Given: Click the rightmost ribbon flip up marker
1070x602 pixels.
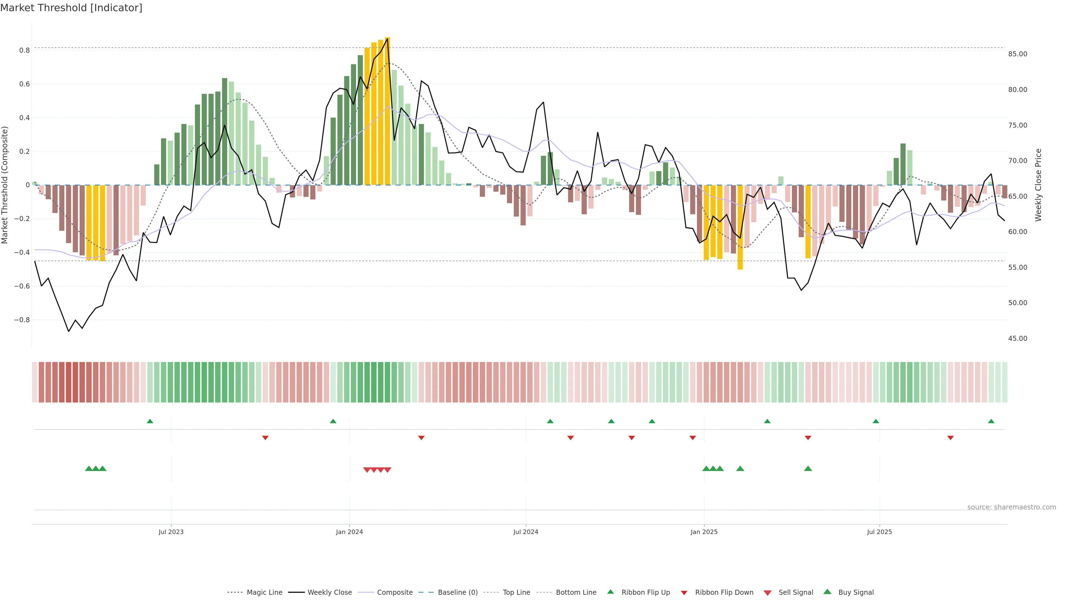Looking at the screenshot, I should point(991,421).
